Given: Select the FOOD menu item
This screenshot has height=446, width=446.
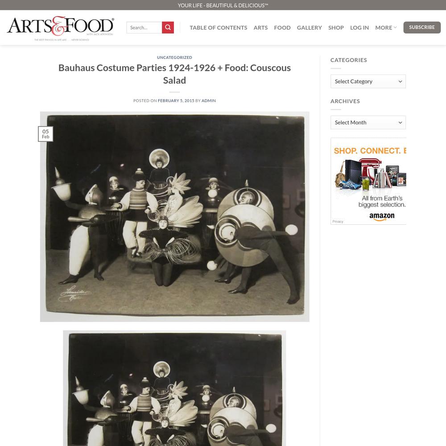Looking at the screenshot, I should (282, 28).
